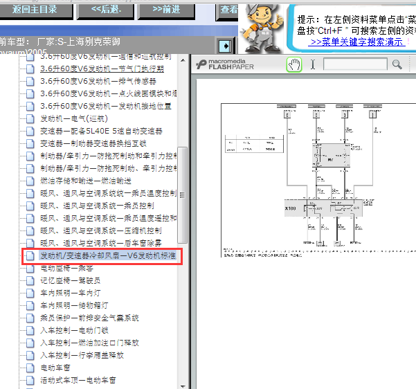Open 入车控制—燃油加注口门释放 entry

pos(90,343)
